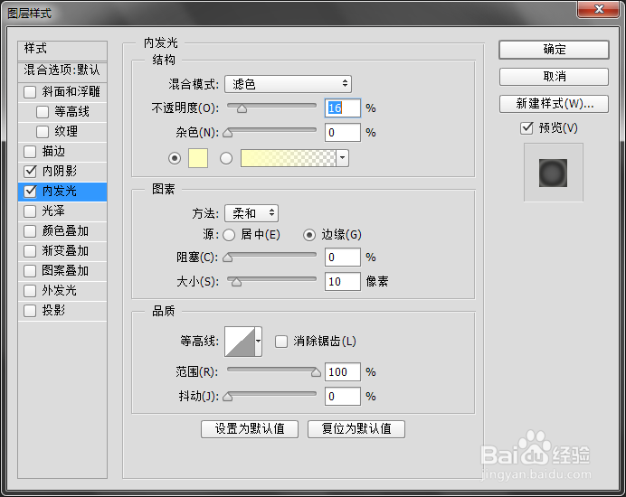Image resolution: width=626 pixels, height=497 pixels.
Task: Open 混合选项:默认 settings
Action: pyautogui.click(x=62, y=71)
